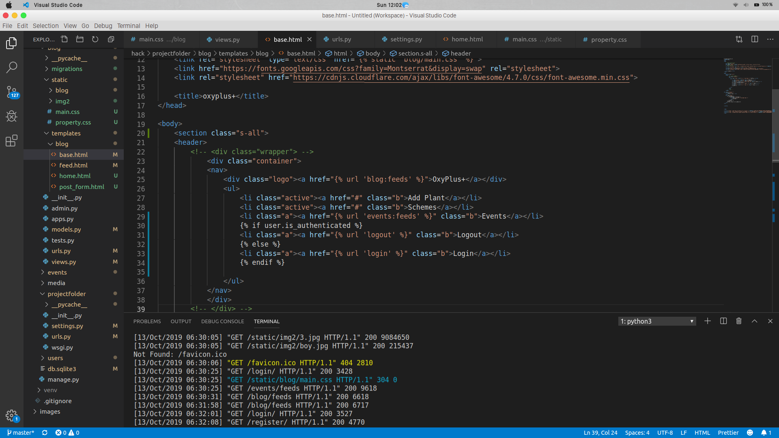Collapse the templates folder
Image resolution: width=779 pixels, height=438 pixels.
point(66,133)
